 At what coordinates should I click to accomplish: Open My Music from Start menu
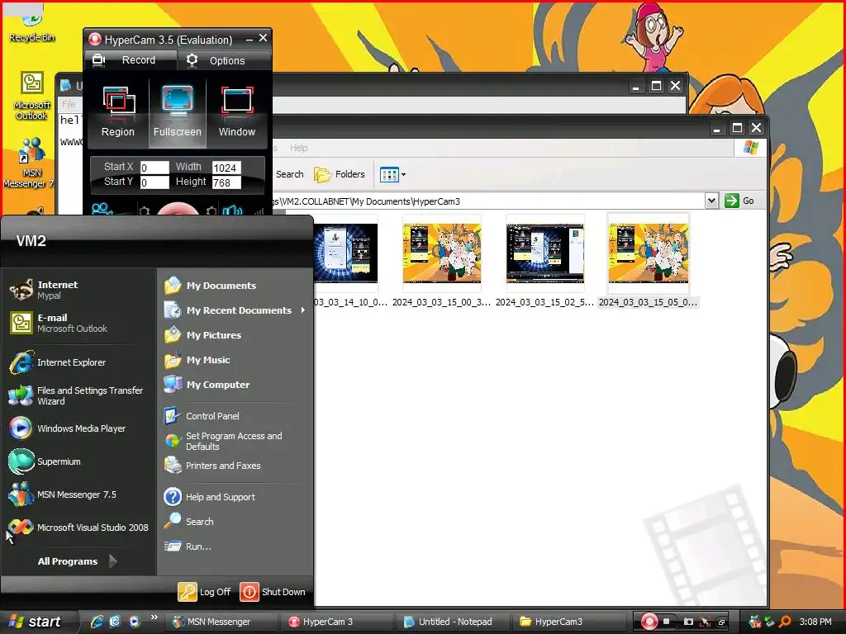point(235,360)
